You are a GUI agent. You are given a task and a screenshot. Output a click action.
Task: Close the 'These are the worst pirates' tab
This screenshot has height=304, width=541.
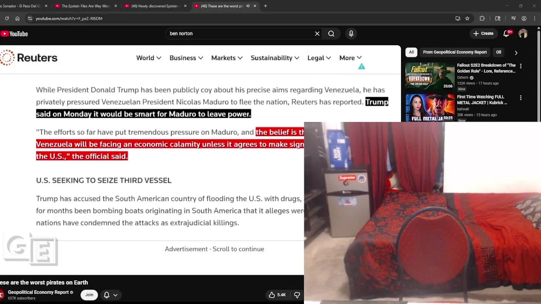255,6
